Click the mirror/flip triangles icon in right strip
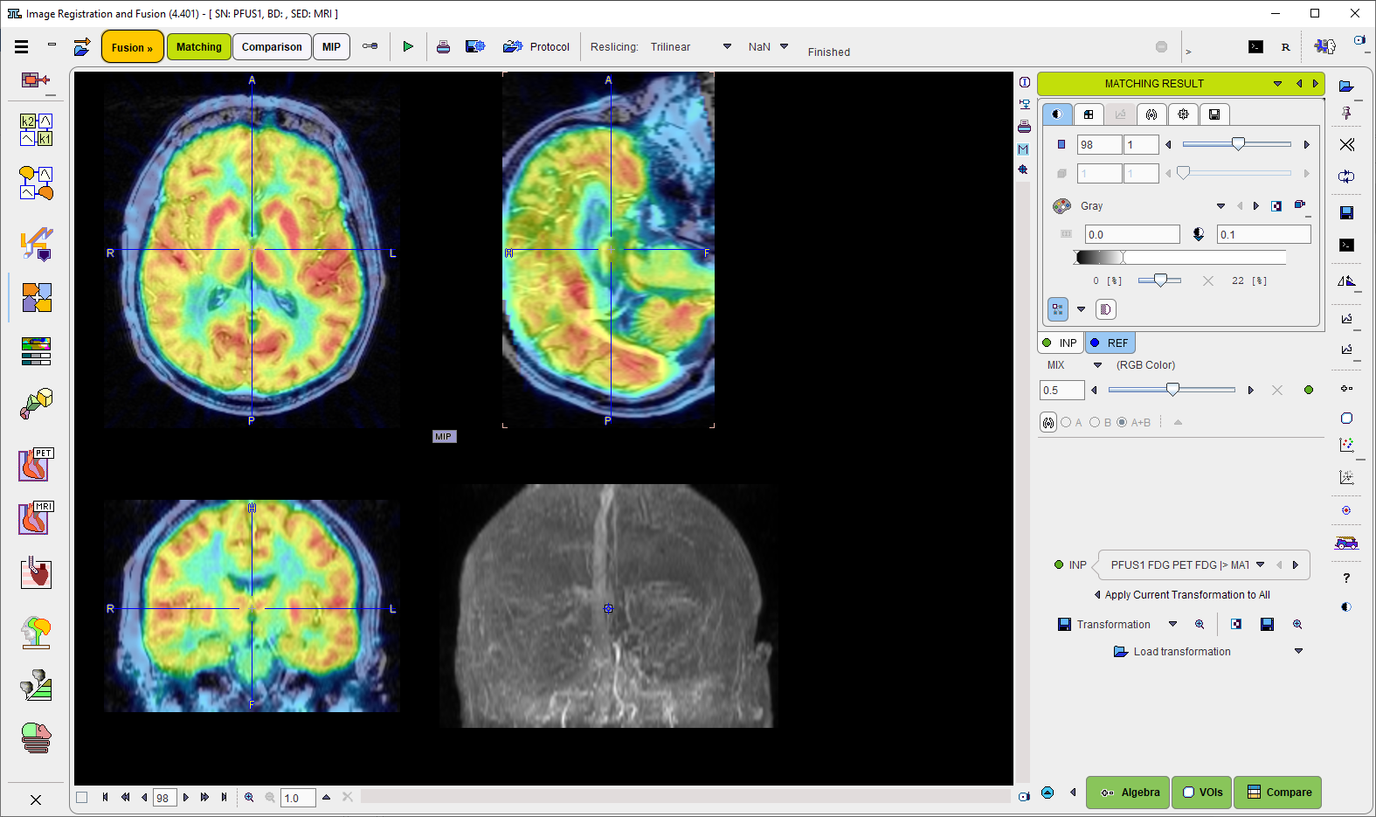Screen dimensions: 1376x817 coord(1346,280)
